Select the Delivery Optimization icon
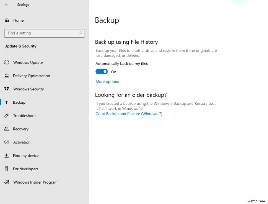This screenshot has width=268, height=204. [x=6, y=76]
